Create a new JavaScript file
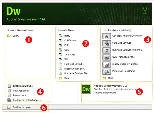 (x=70, y=55)
